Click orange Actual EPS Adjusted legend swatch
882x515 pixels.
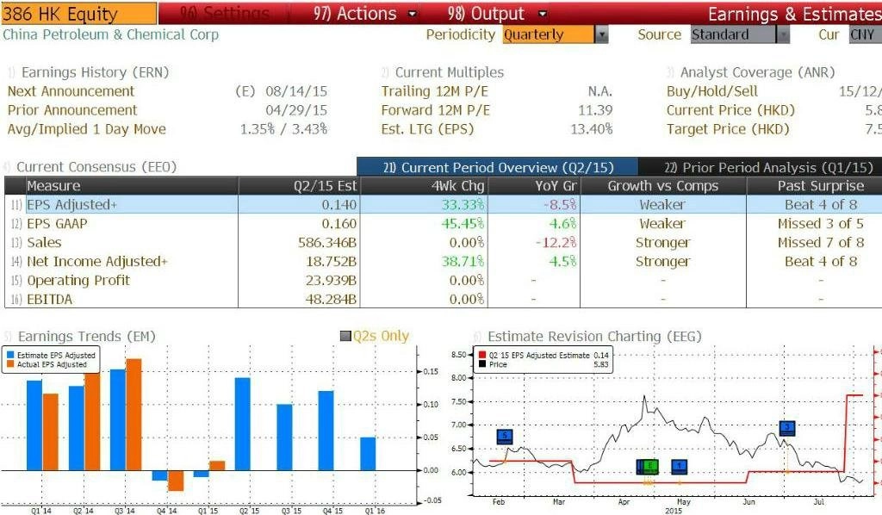(x=10, y=364)
